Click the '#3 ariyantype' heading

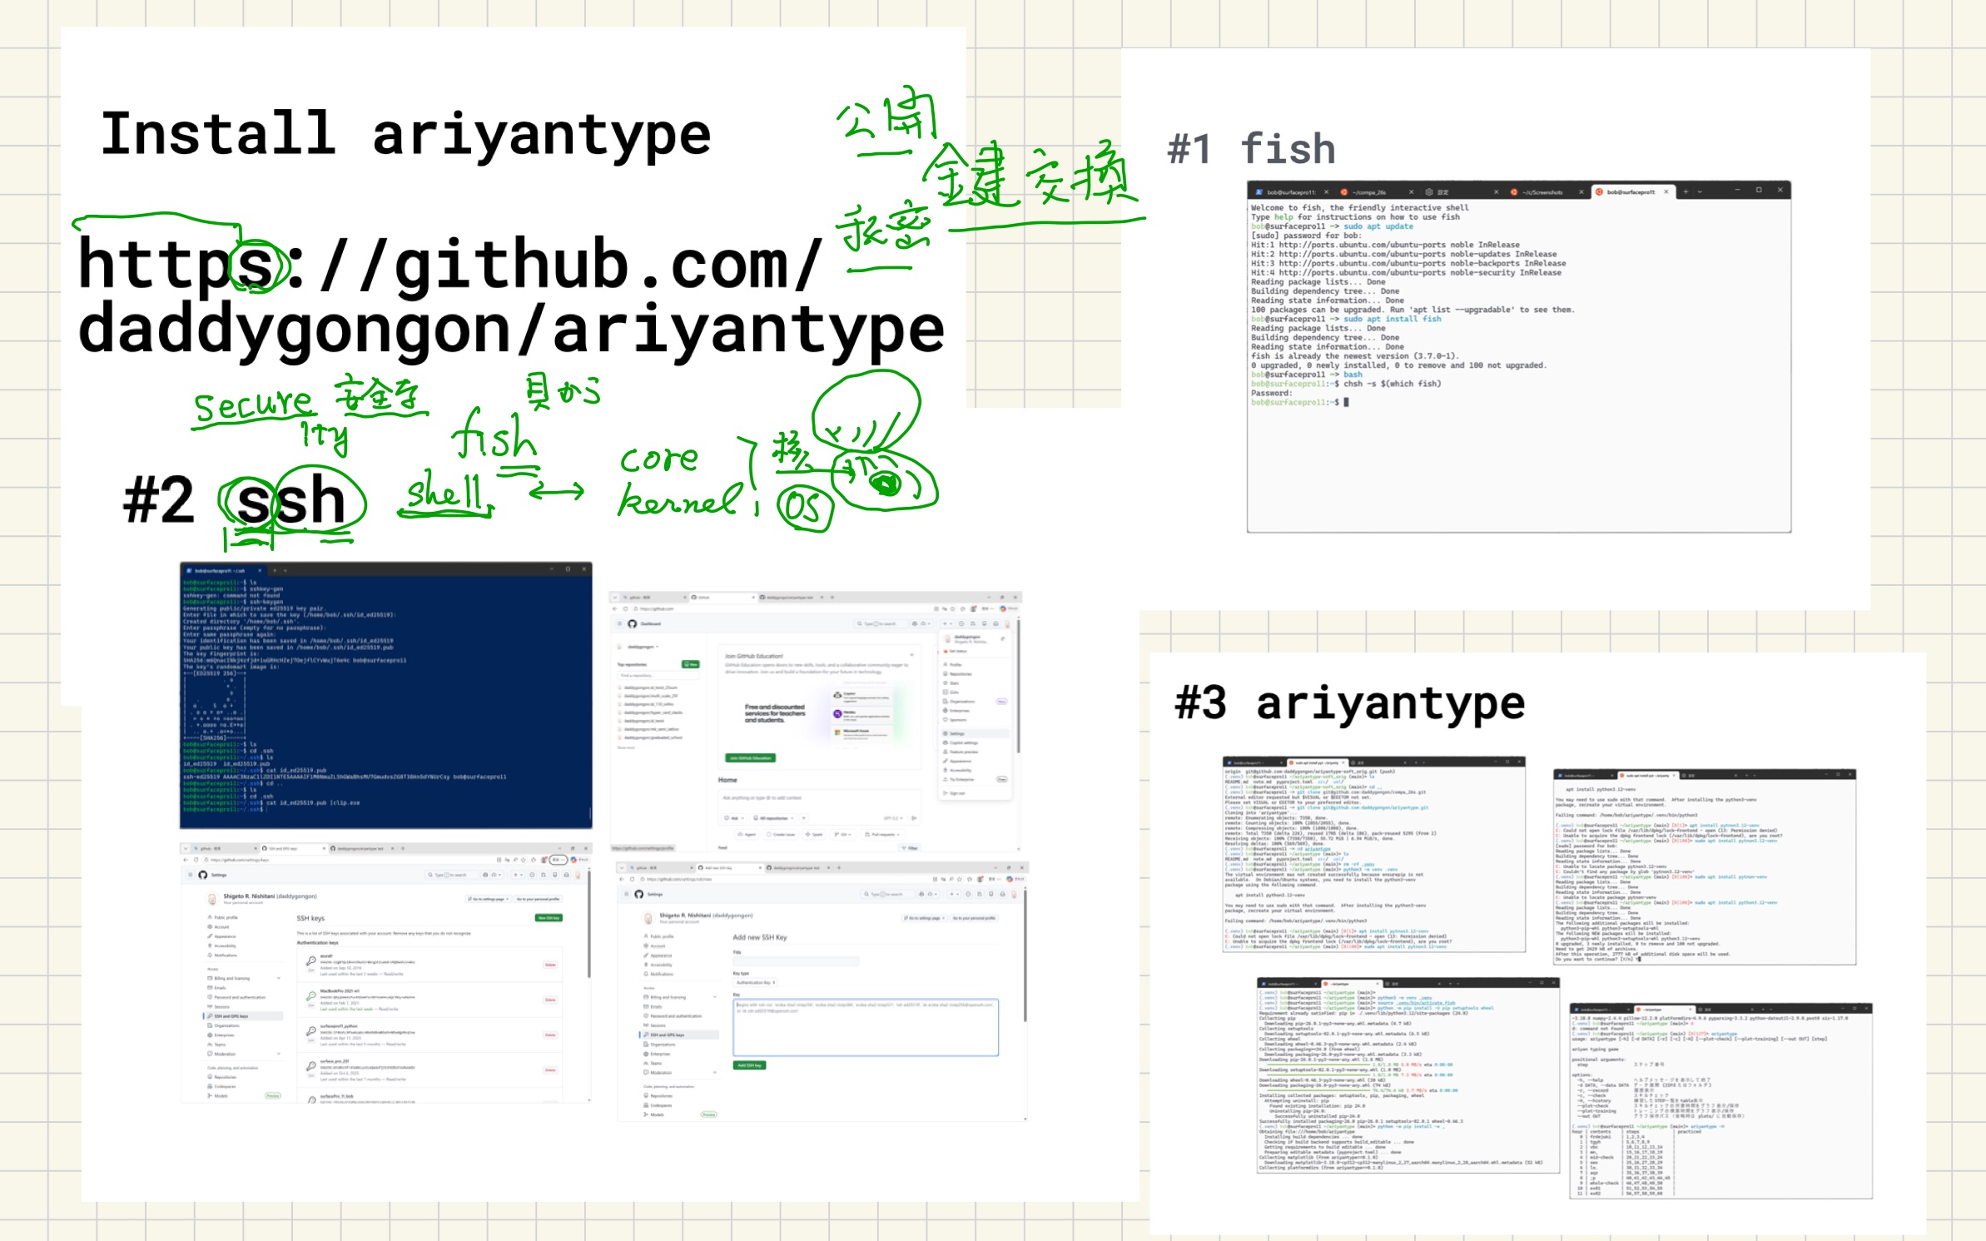[x=1349, y=704]
